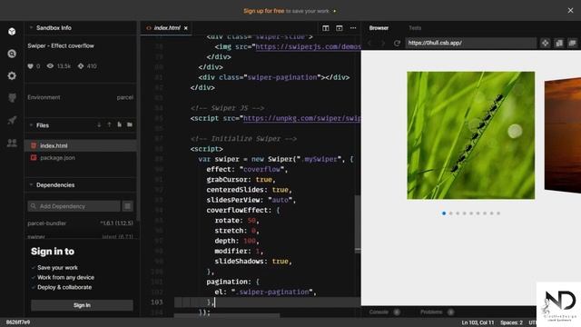Click the move icon beside the preview address bar
581x327 pixels.
[545, 43]
